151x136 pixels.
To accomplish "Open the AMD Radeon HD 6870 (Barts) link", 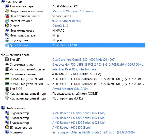I will 72,128.
